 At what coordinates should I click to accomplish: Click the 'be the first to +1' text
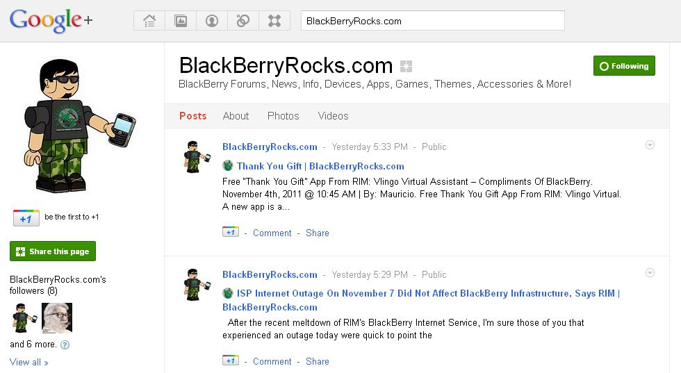(72, 217)
